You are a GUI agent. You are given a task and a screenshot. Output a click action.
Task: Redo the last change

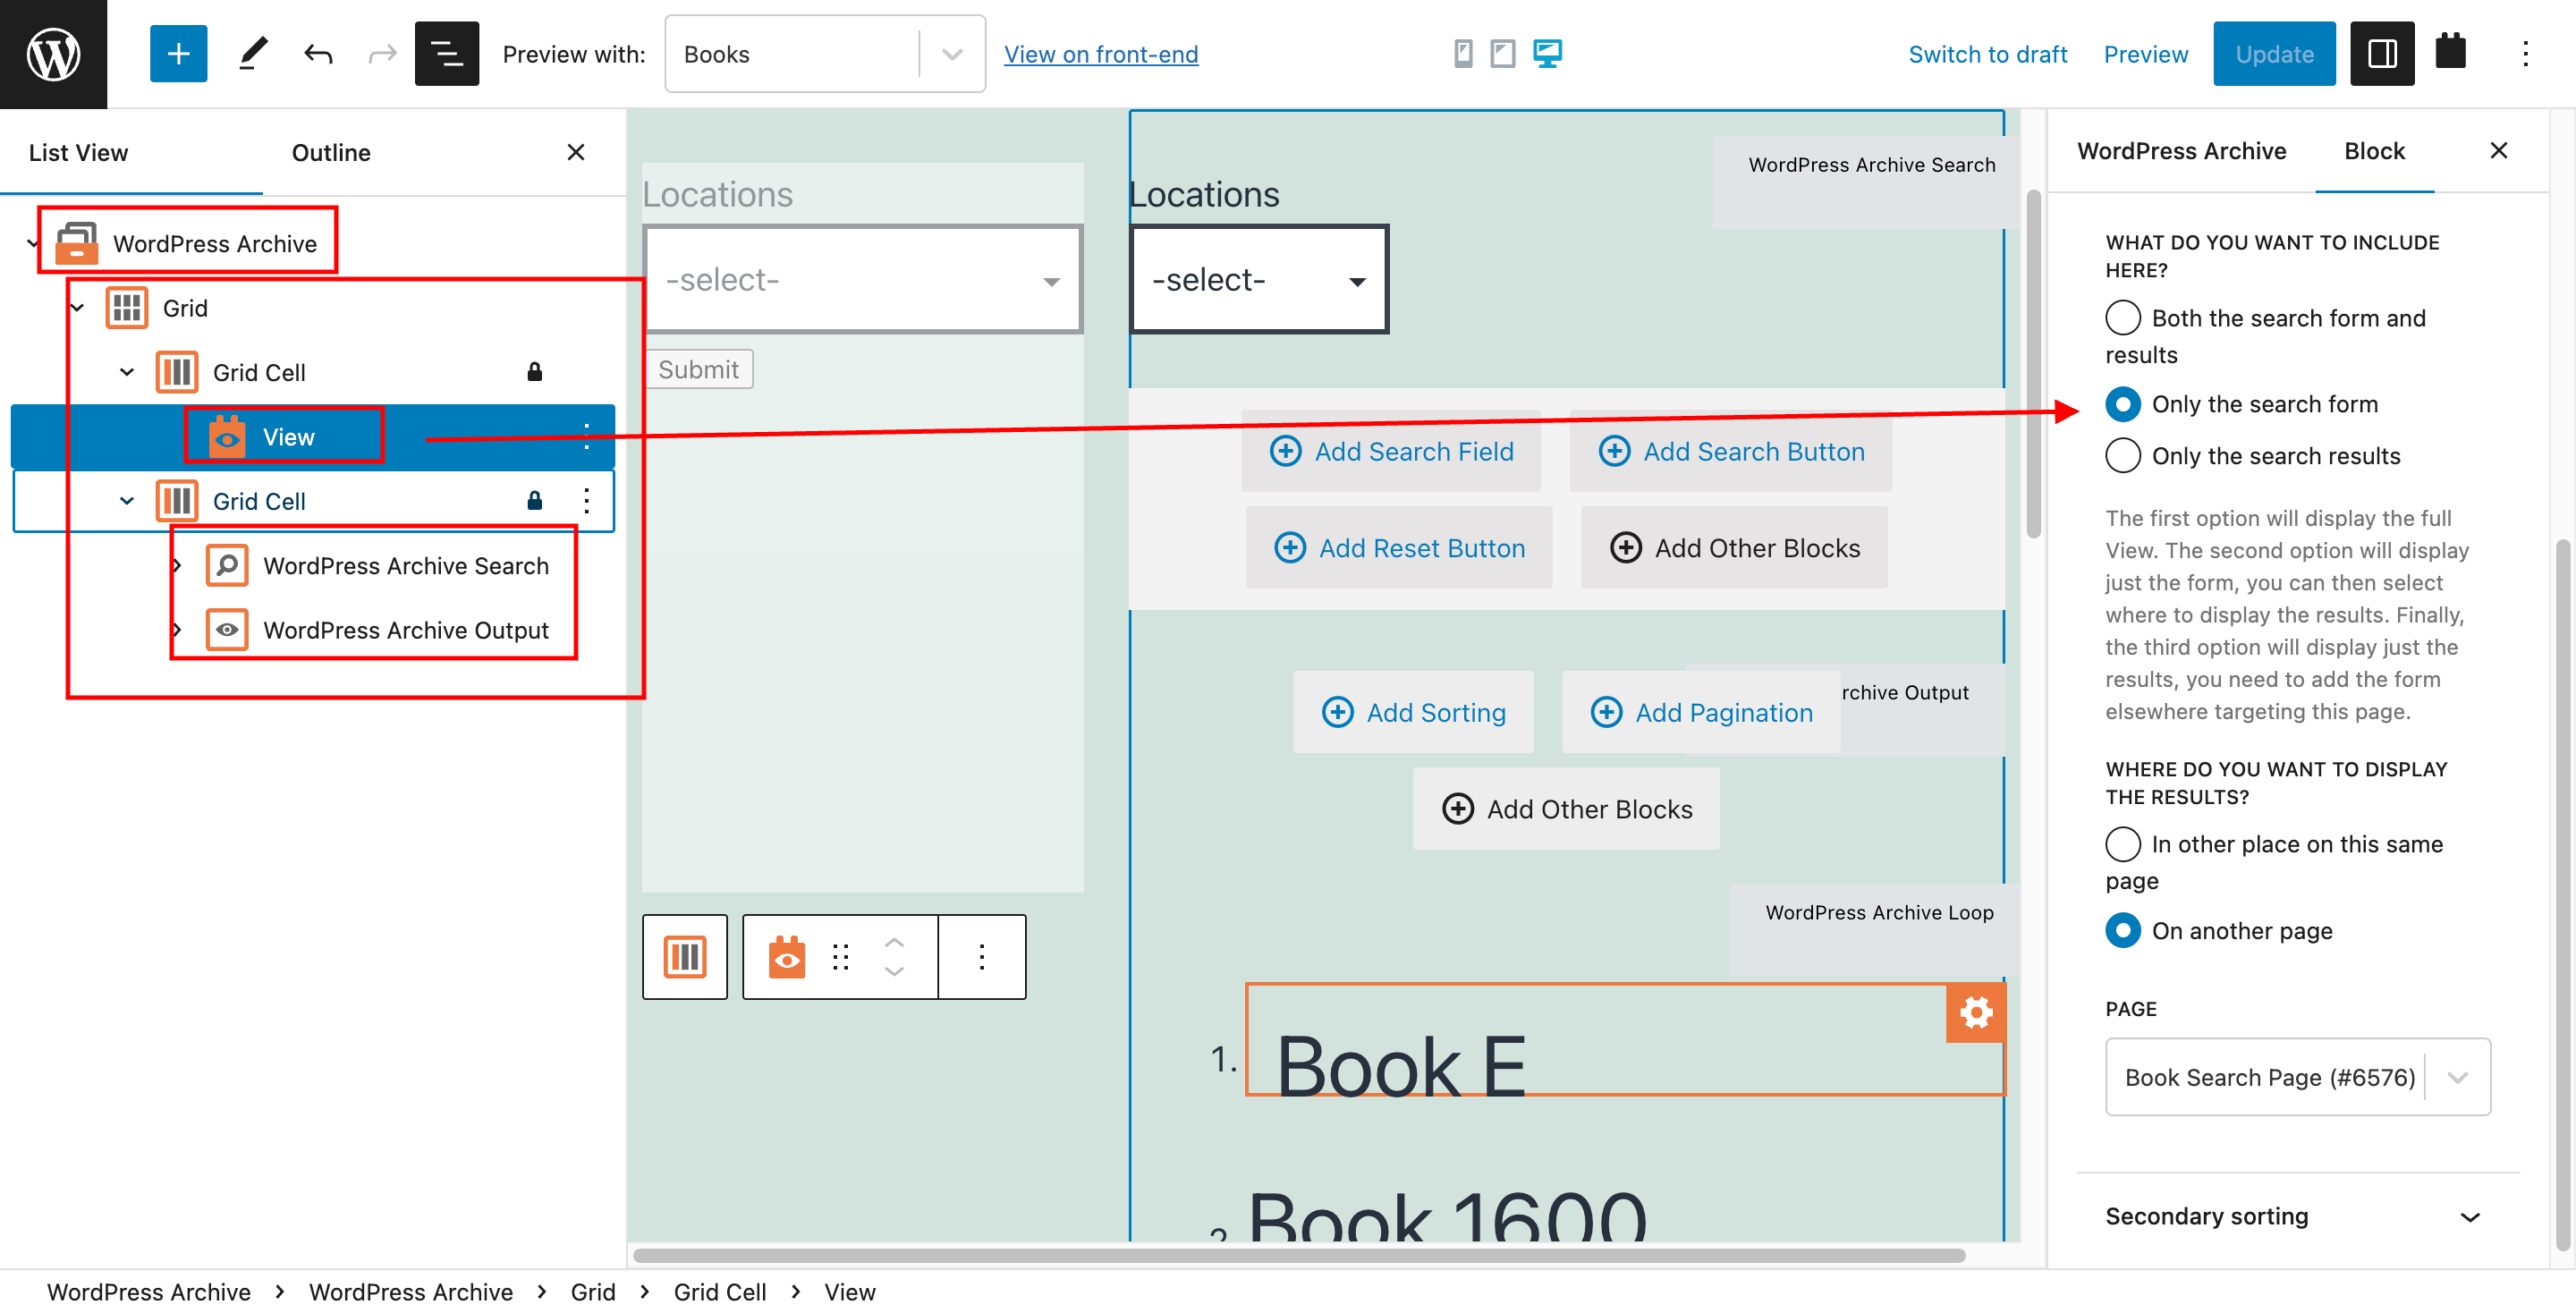point(382,54)
